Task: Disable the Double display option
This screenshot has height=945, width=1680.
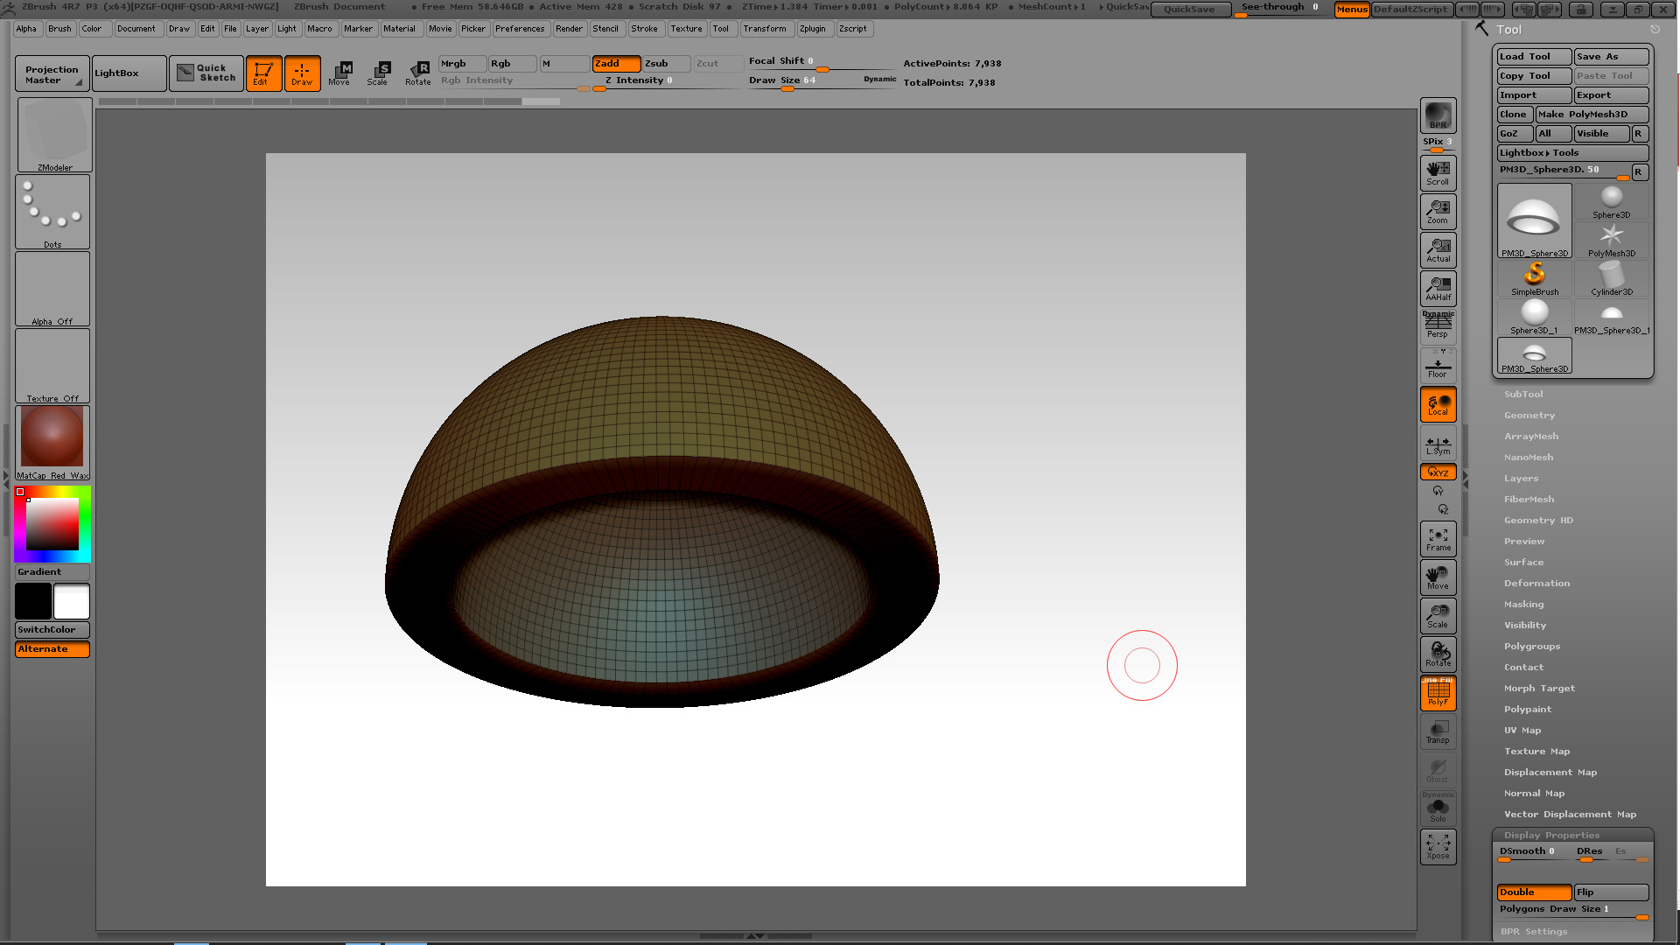Action: [1533, 892]
